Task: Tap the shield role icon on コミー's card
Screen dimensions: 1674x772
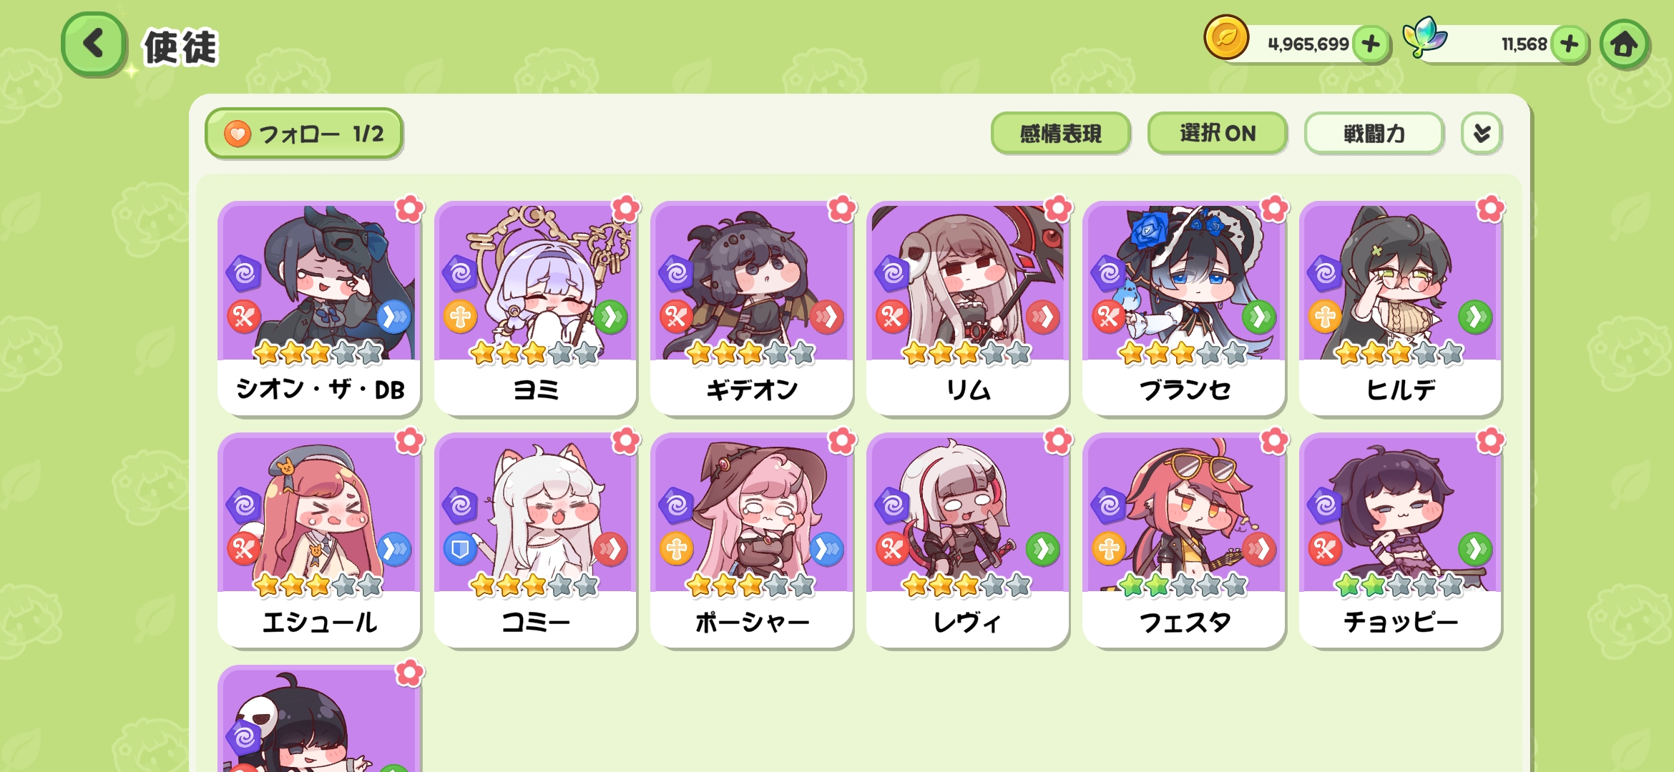Action: [x=460, y=549]
